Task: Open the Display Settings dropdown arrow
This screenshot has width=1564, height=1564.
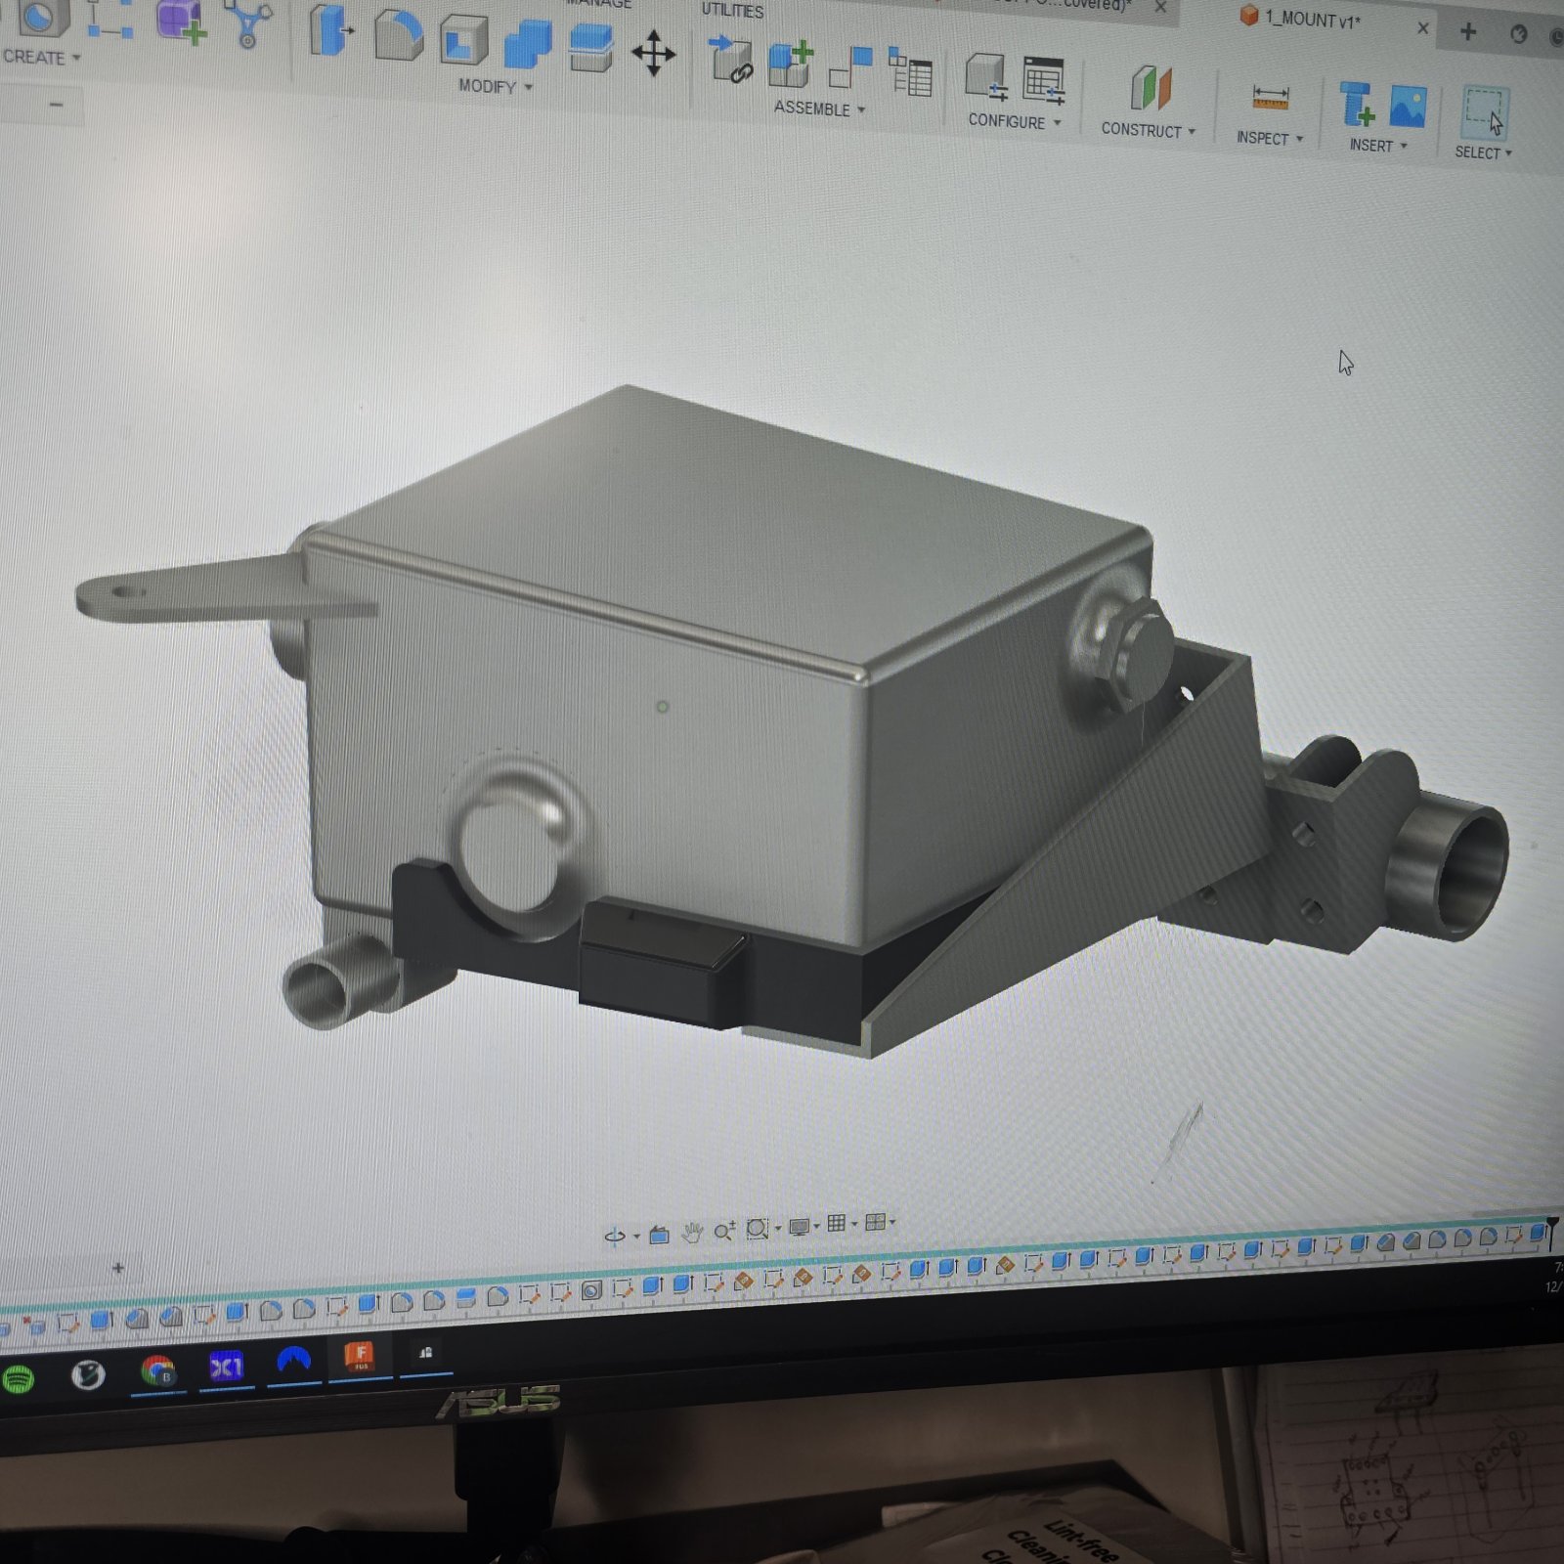Action: coord(816,1227)
